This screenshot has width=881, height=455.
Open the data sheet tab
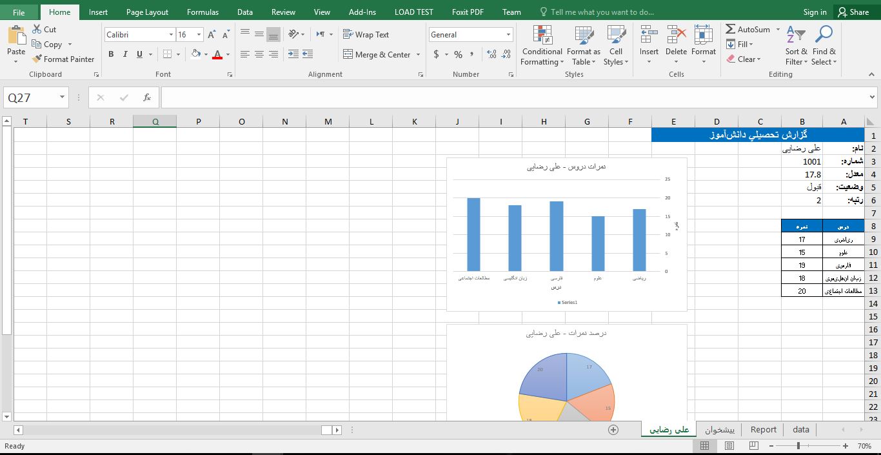click(801, 429)
